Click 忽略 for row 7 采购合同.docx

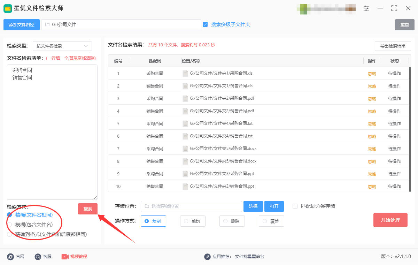tap(372, 149)
